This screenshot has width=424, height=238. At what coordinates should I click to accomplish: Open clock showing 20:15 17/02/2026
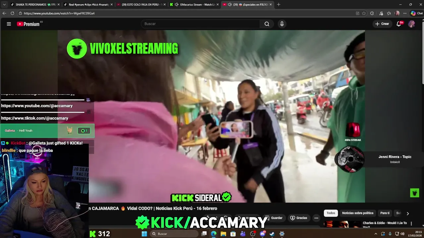pos(415,234)
